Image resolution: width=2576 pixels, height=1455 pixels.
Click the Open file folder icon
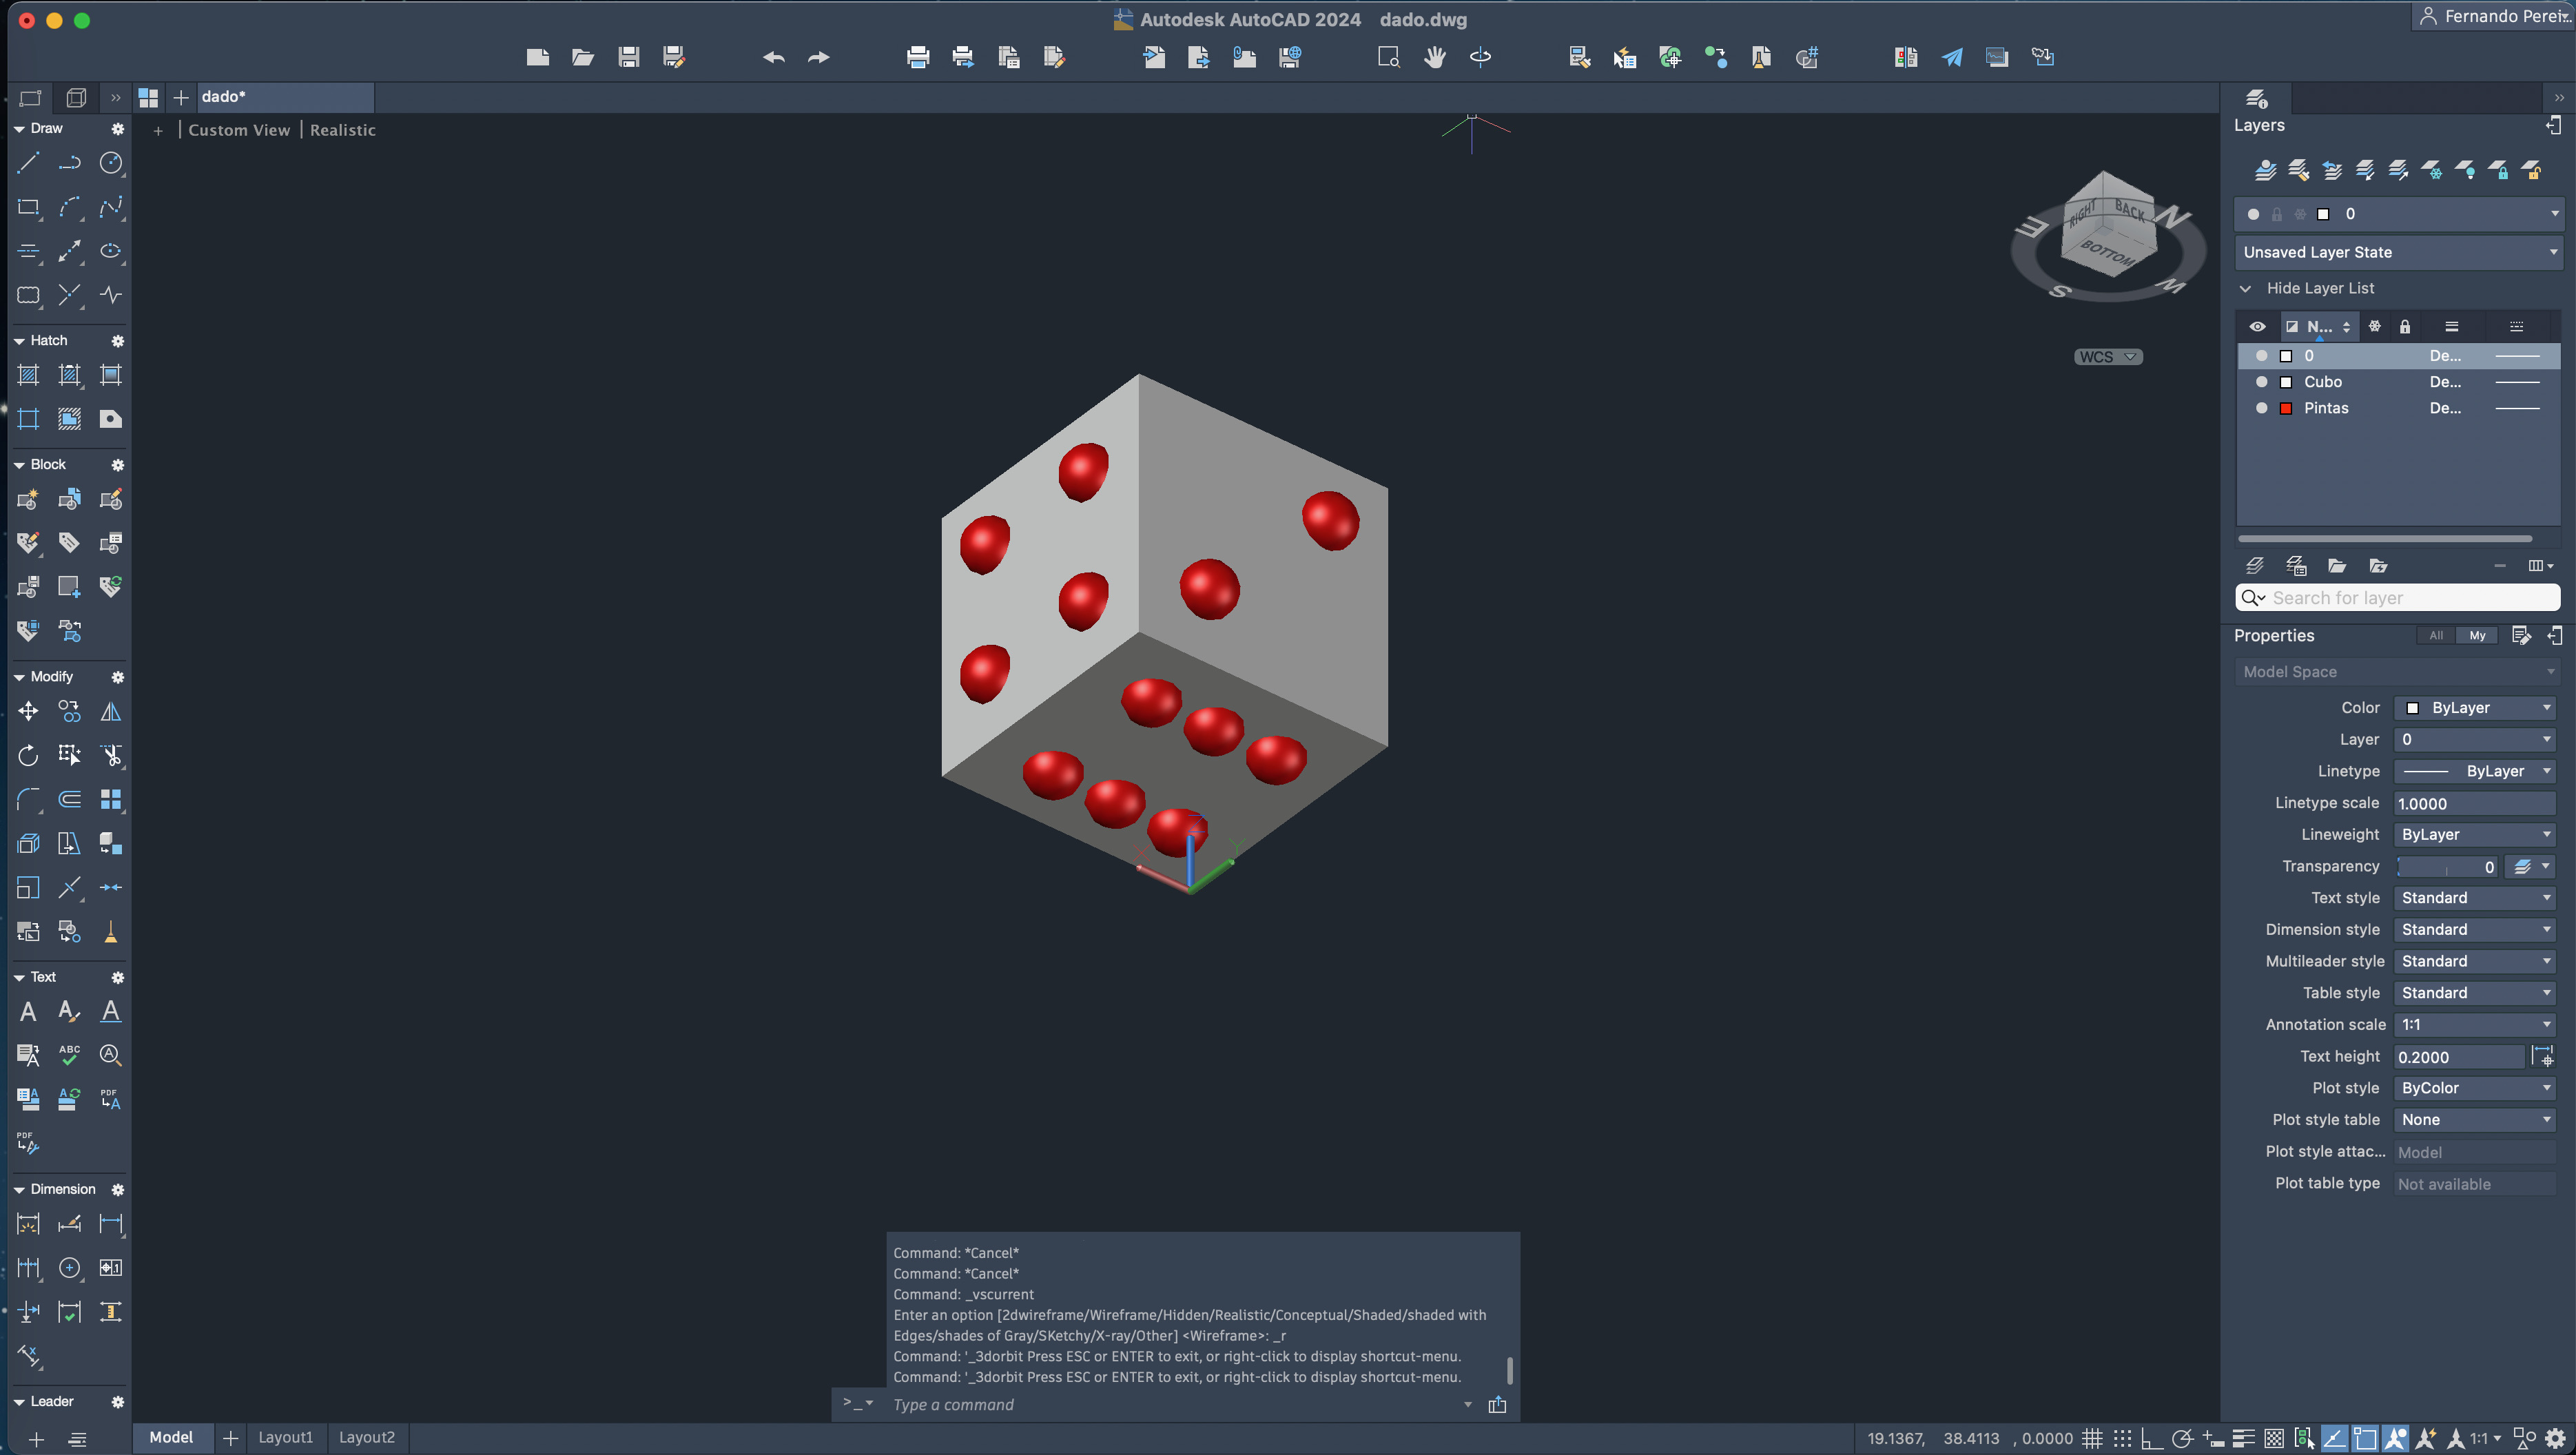(583, 57)
